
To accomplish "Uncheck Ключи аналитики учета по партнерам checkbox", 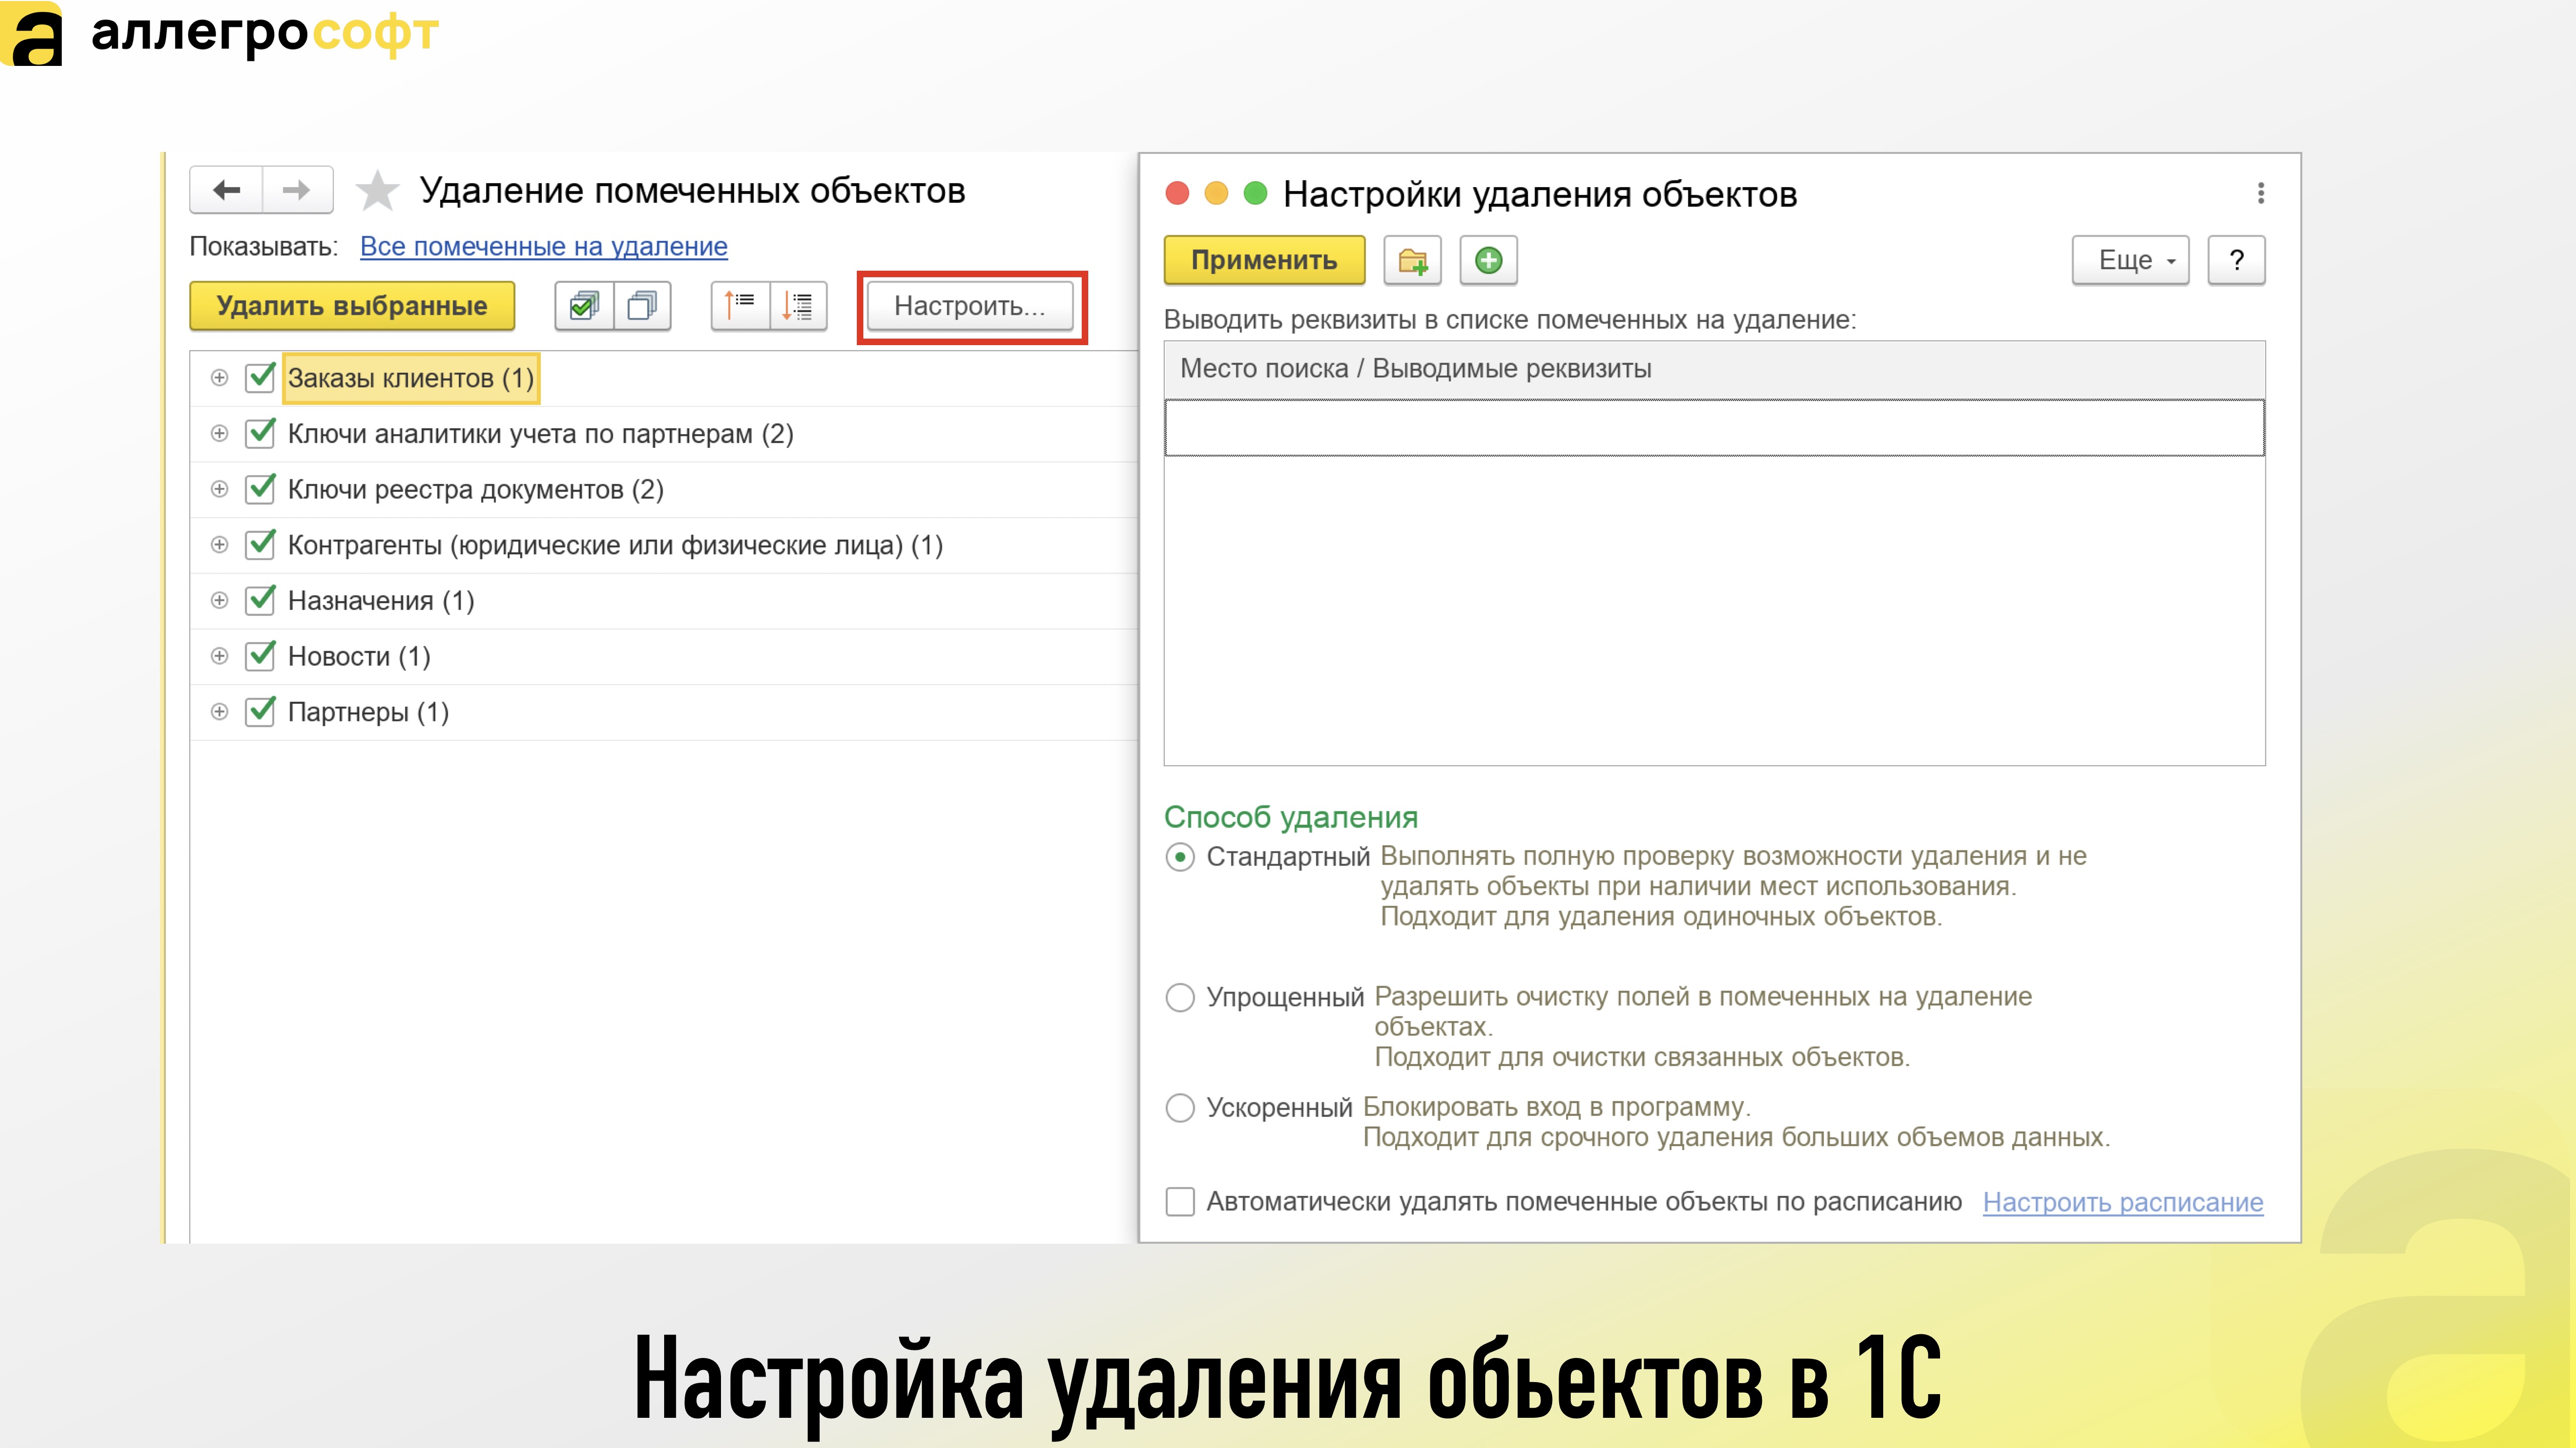I will coord(260,433).
